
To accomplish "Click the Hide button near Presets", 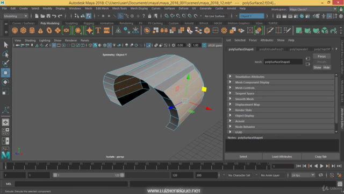I will 326,67.
